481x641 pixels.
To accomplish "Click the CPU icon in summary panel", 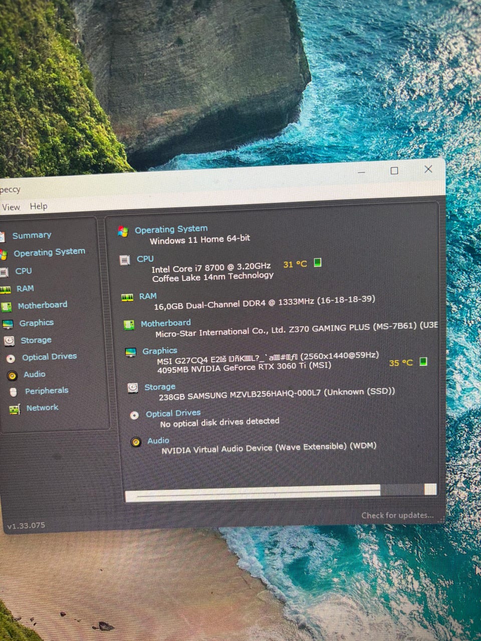I will click(125, 260).
